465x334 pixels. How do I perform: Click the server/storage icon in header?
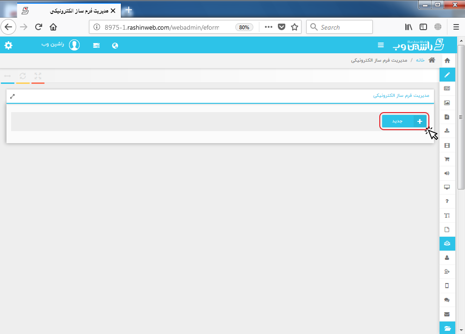(x=96, y=45)
